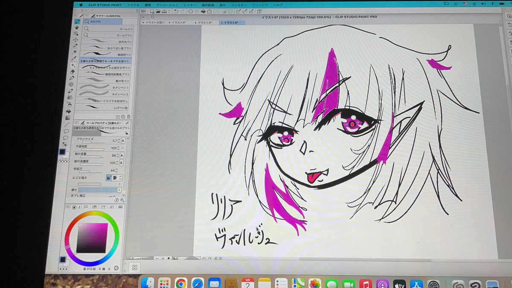This screenshot has width=512, height=288.
Task: Click the wrench sub tool detail icon
Action: pyautogui.click(x=122, y=200)
